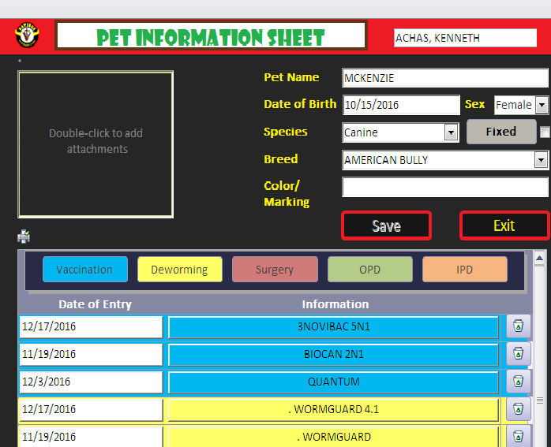Open the Sex dropdown showing Female

(x=542, y=105)
